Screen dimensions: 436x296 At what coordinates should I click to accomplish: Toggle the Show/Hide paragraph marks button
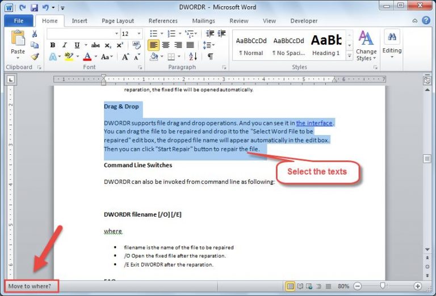210,57
